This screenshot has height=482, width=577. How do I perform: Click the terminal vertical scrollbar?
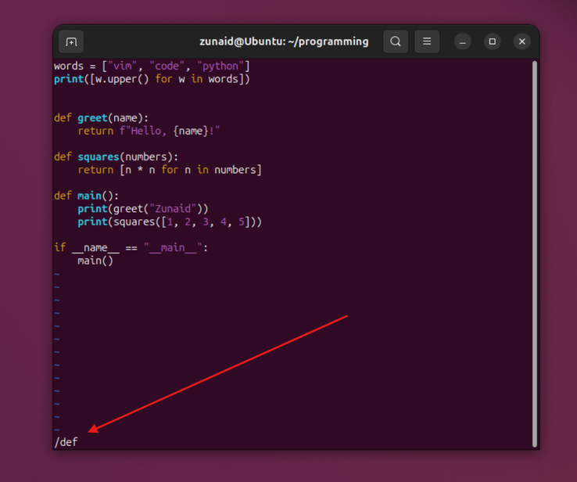pyautogui.click(x=535, y=254)
